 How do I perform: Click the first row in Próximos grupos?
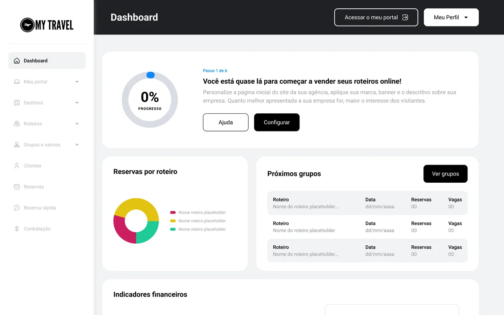pyautogui.click(x=367, y=203)
